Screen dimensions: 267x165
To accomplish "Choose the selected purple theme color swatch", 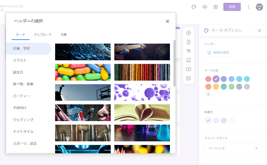I will (x=216, y=79).
